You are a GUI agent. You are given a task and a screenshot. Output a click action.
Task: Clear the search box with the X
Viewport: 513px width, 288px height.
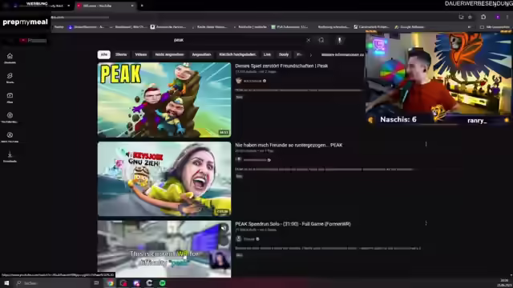308,40
